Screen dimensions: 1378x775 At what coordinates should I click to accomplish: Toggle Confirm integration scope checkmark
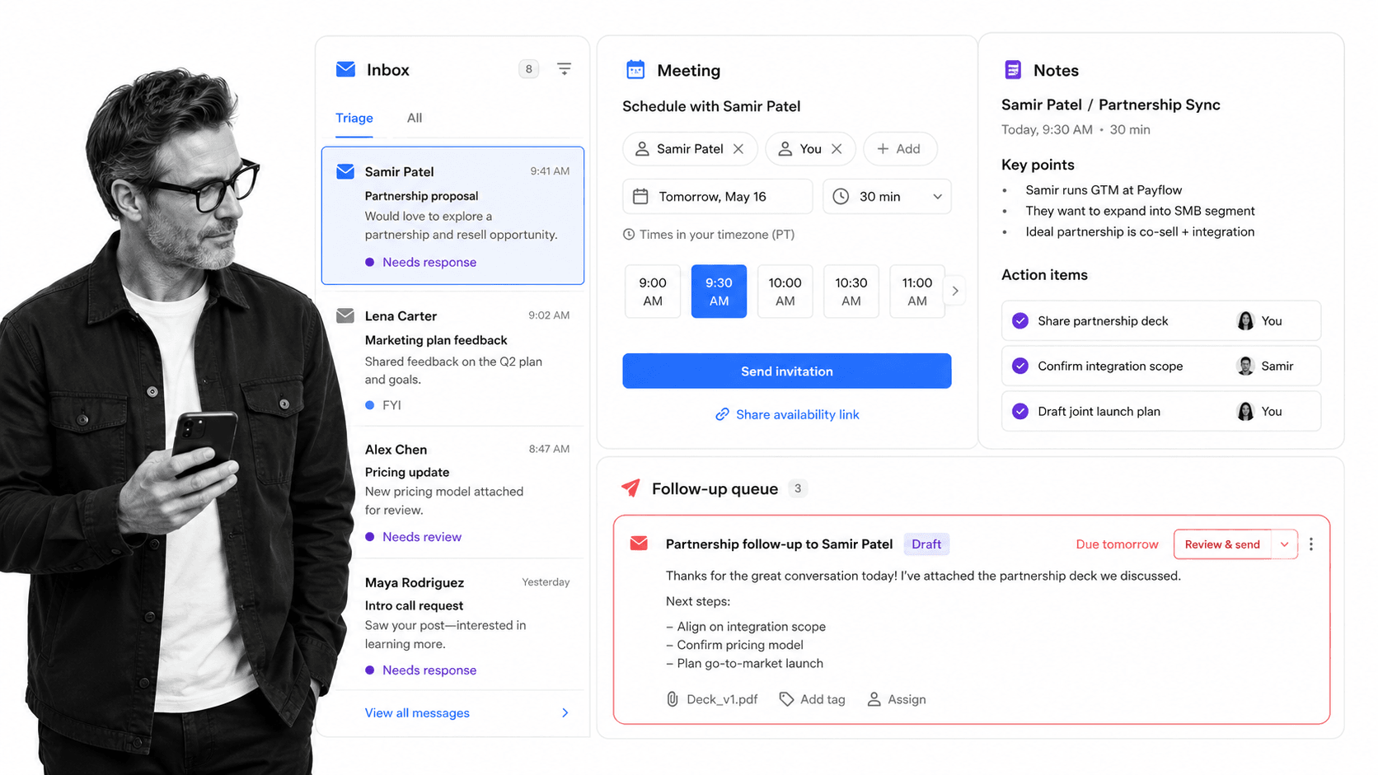click(1020, 366)
